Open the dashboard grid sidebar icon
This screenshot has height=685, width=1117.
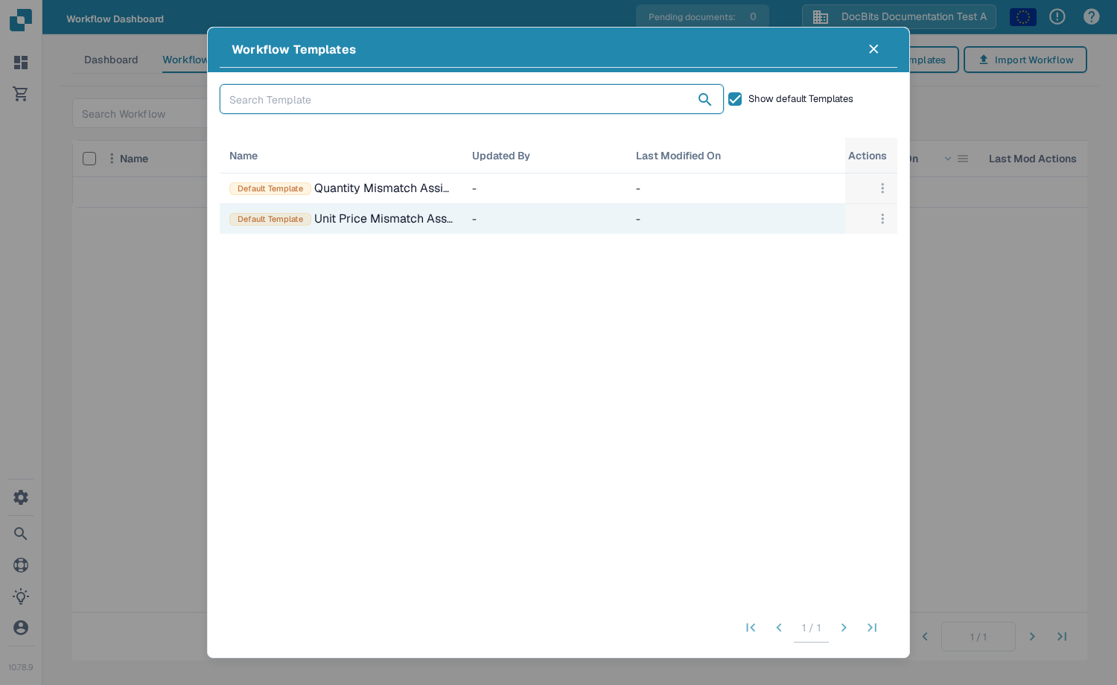tap(21, 63)
